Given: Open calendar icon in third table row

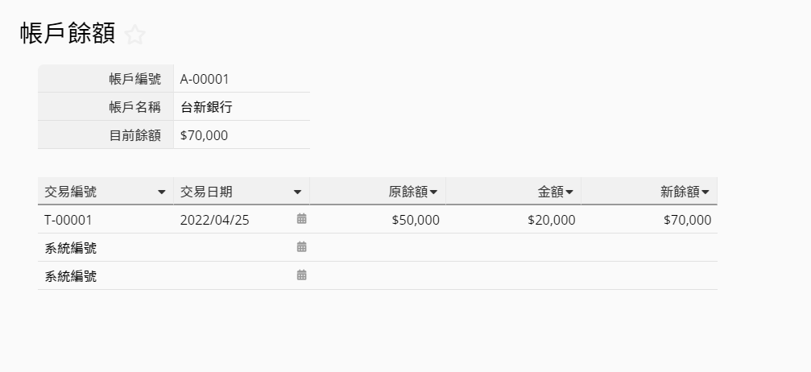Looking at the screenshot, I should (302, 275).
